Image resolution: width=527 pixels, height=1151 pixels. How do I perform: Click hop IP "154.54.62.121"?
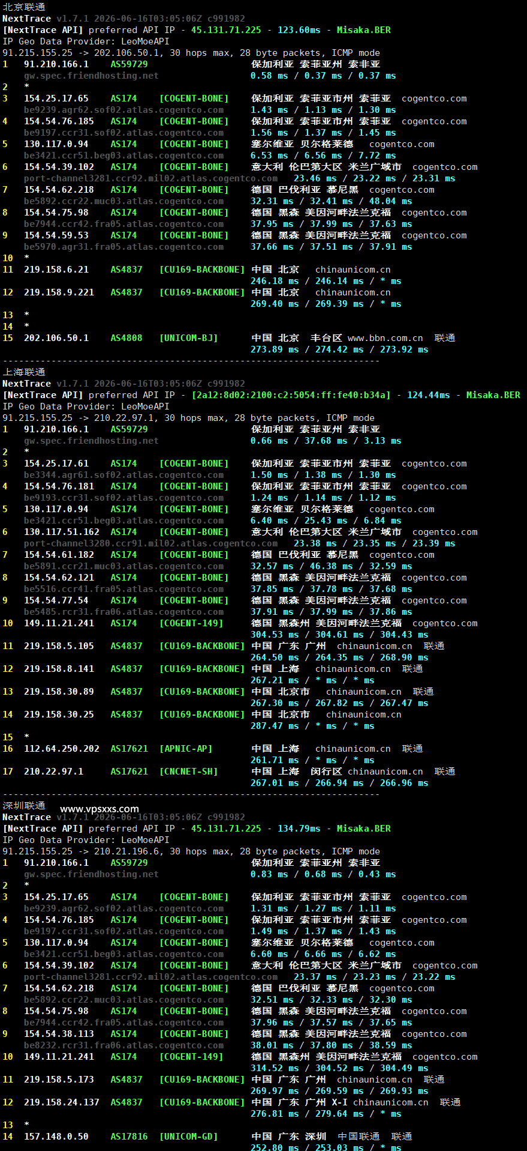click(59, 578)
